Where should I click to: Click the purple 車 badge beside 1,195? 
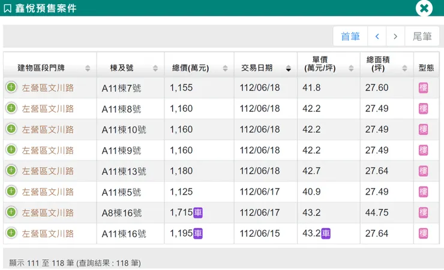(x=198, y=233)
